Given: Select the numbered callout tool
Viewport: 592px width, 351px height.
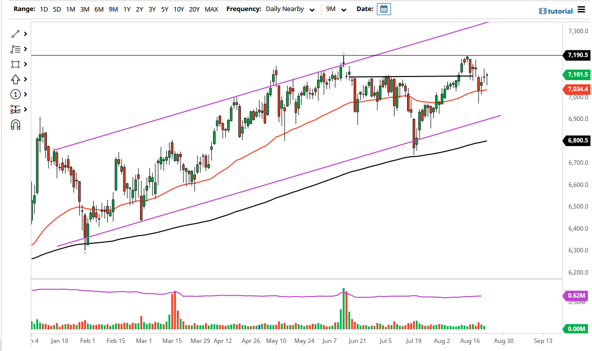Looking at the screenshot, I should point(15,94).
